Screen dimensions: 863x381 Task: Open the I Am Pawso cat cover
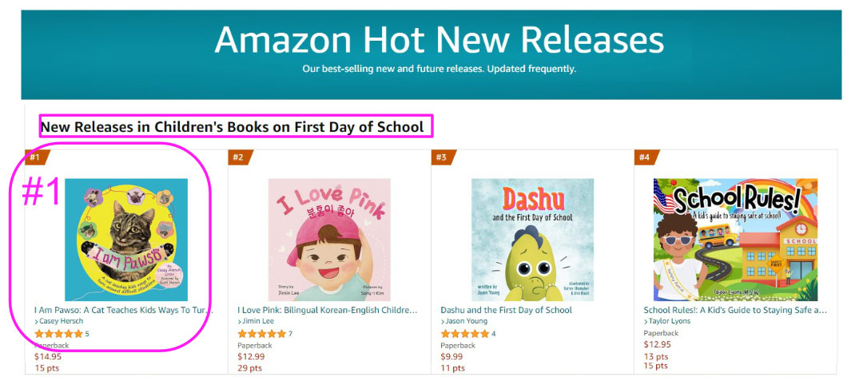tap(126, 239)
